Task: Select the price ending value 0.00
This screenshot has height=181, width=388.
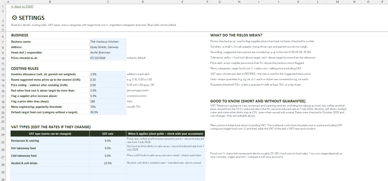Action: point(108,85)
